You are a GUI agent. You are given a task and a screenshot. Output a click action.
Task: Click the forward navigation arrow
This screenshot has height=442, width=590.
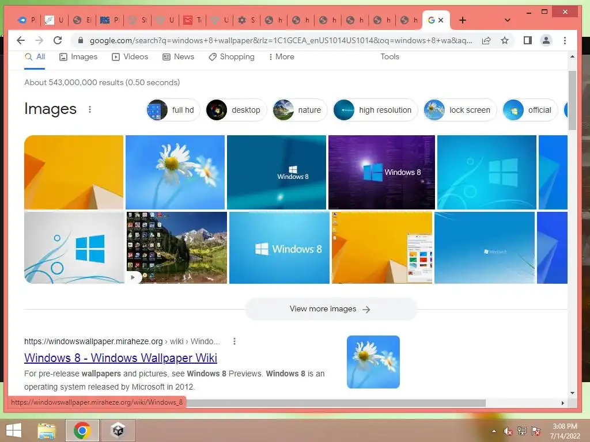pyautogui.click(x=39, y=40)
